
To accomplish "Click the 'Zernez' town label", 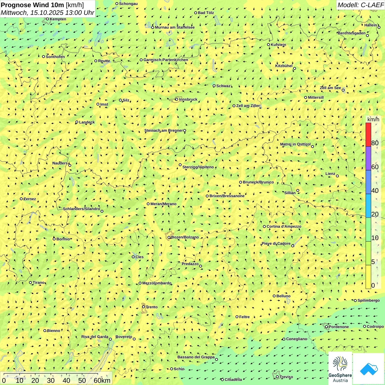I will [30, 199].
